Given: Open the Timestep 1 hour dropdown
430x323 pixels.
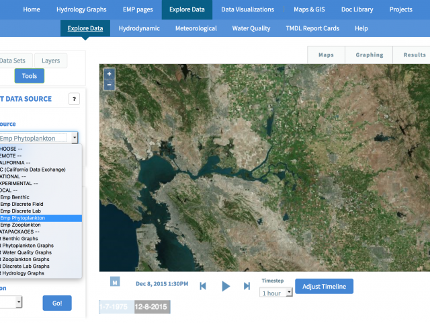Looking at the screenshot, I should click(x=276, y=293).
